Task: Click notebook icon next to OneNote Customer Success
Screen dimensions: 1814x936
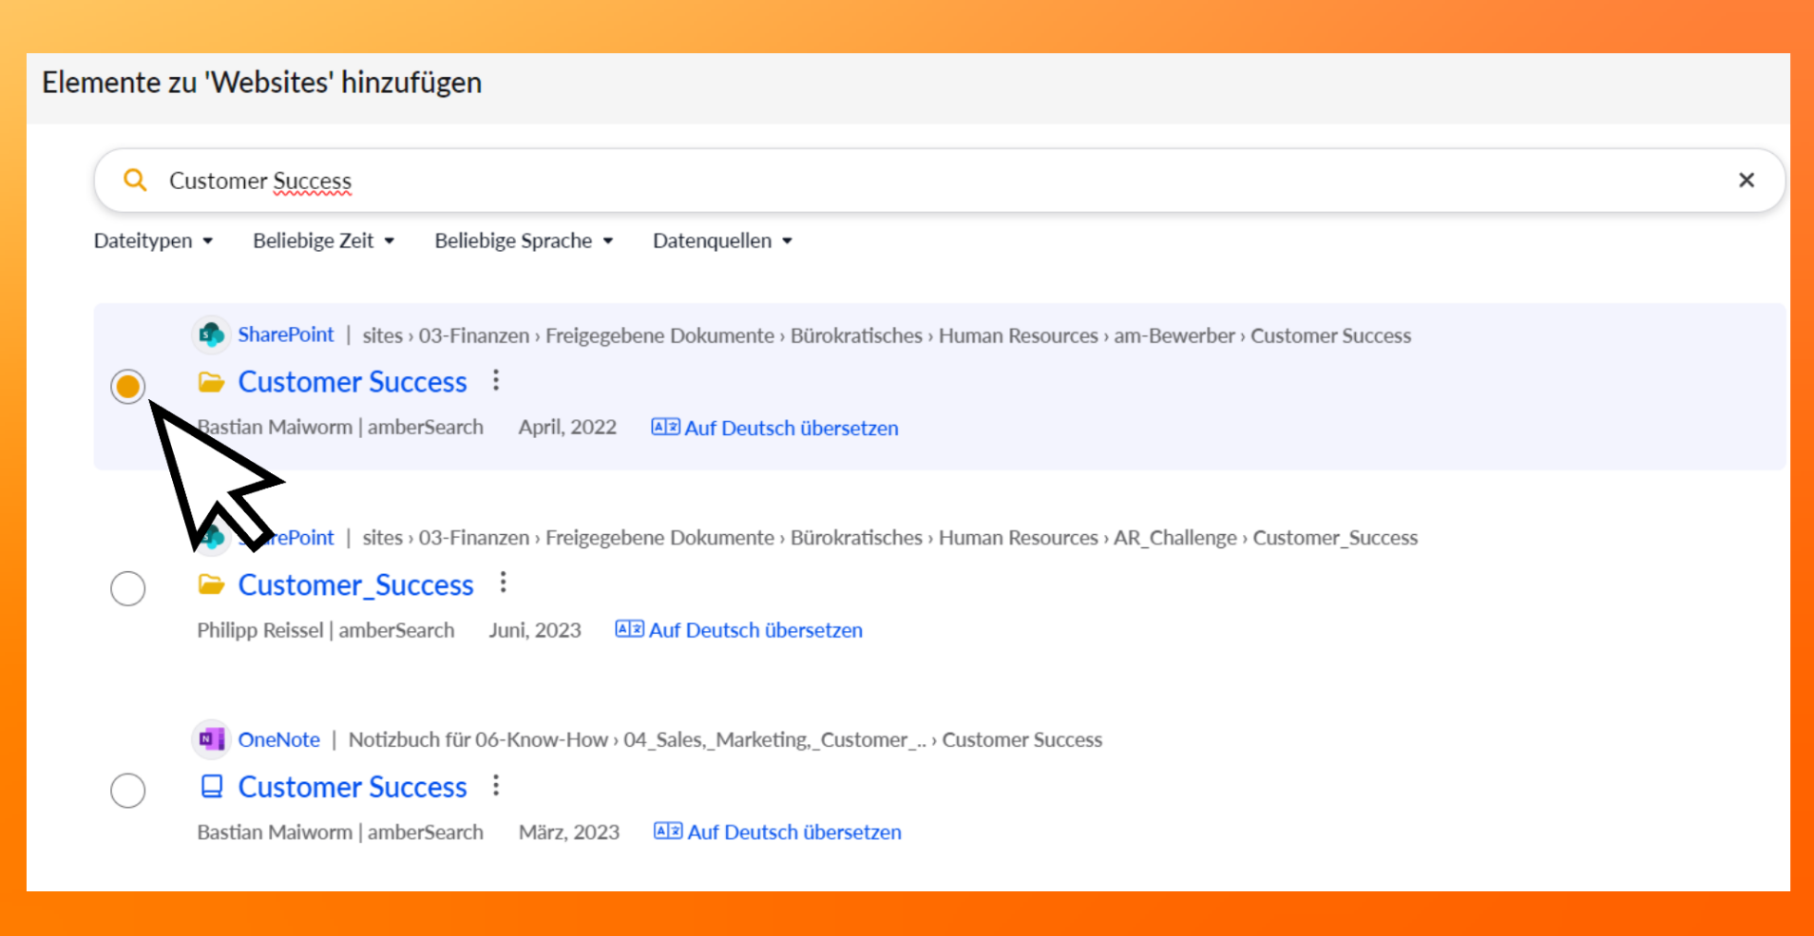Action: coord(211,787)
